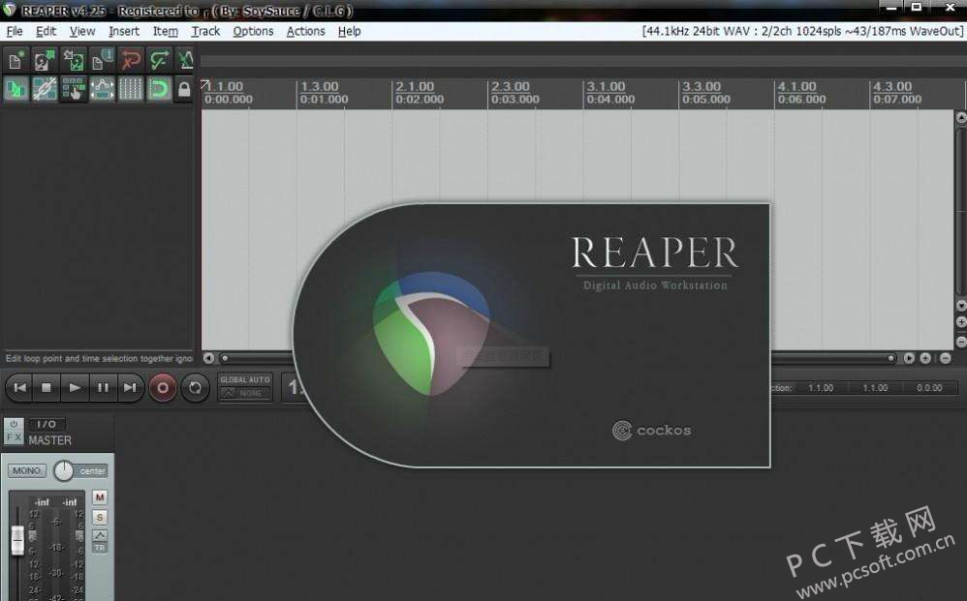Viewport: 967px width, 601px height.
Task: Click horizontal zoom in plus button
Action: 925,358
